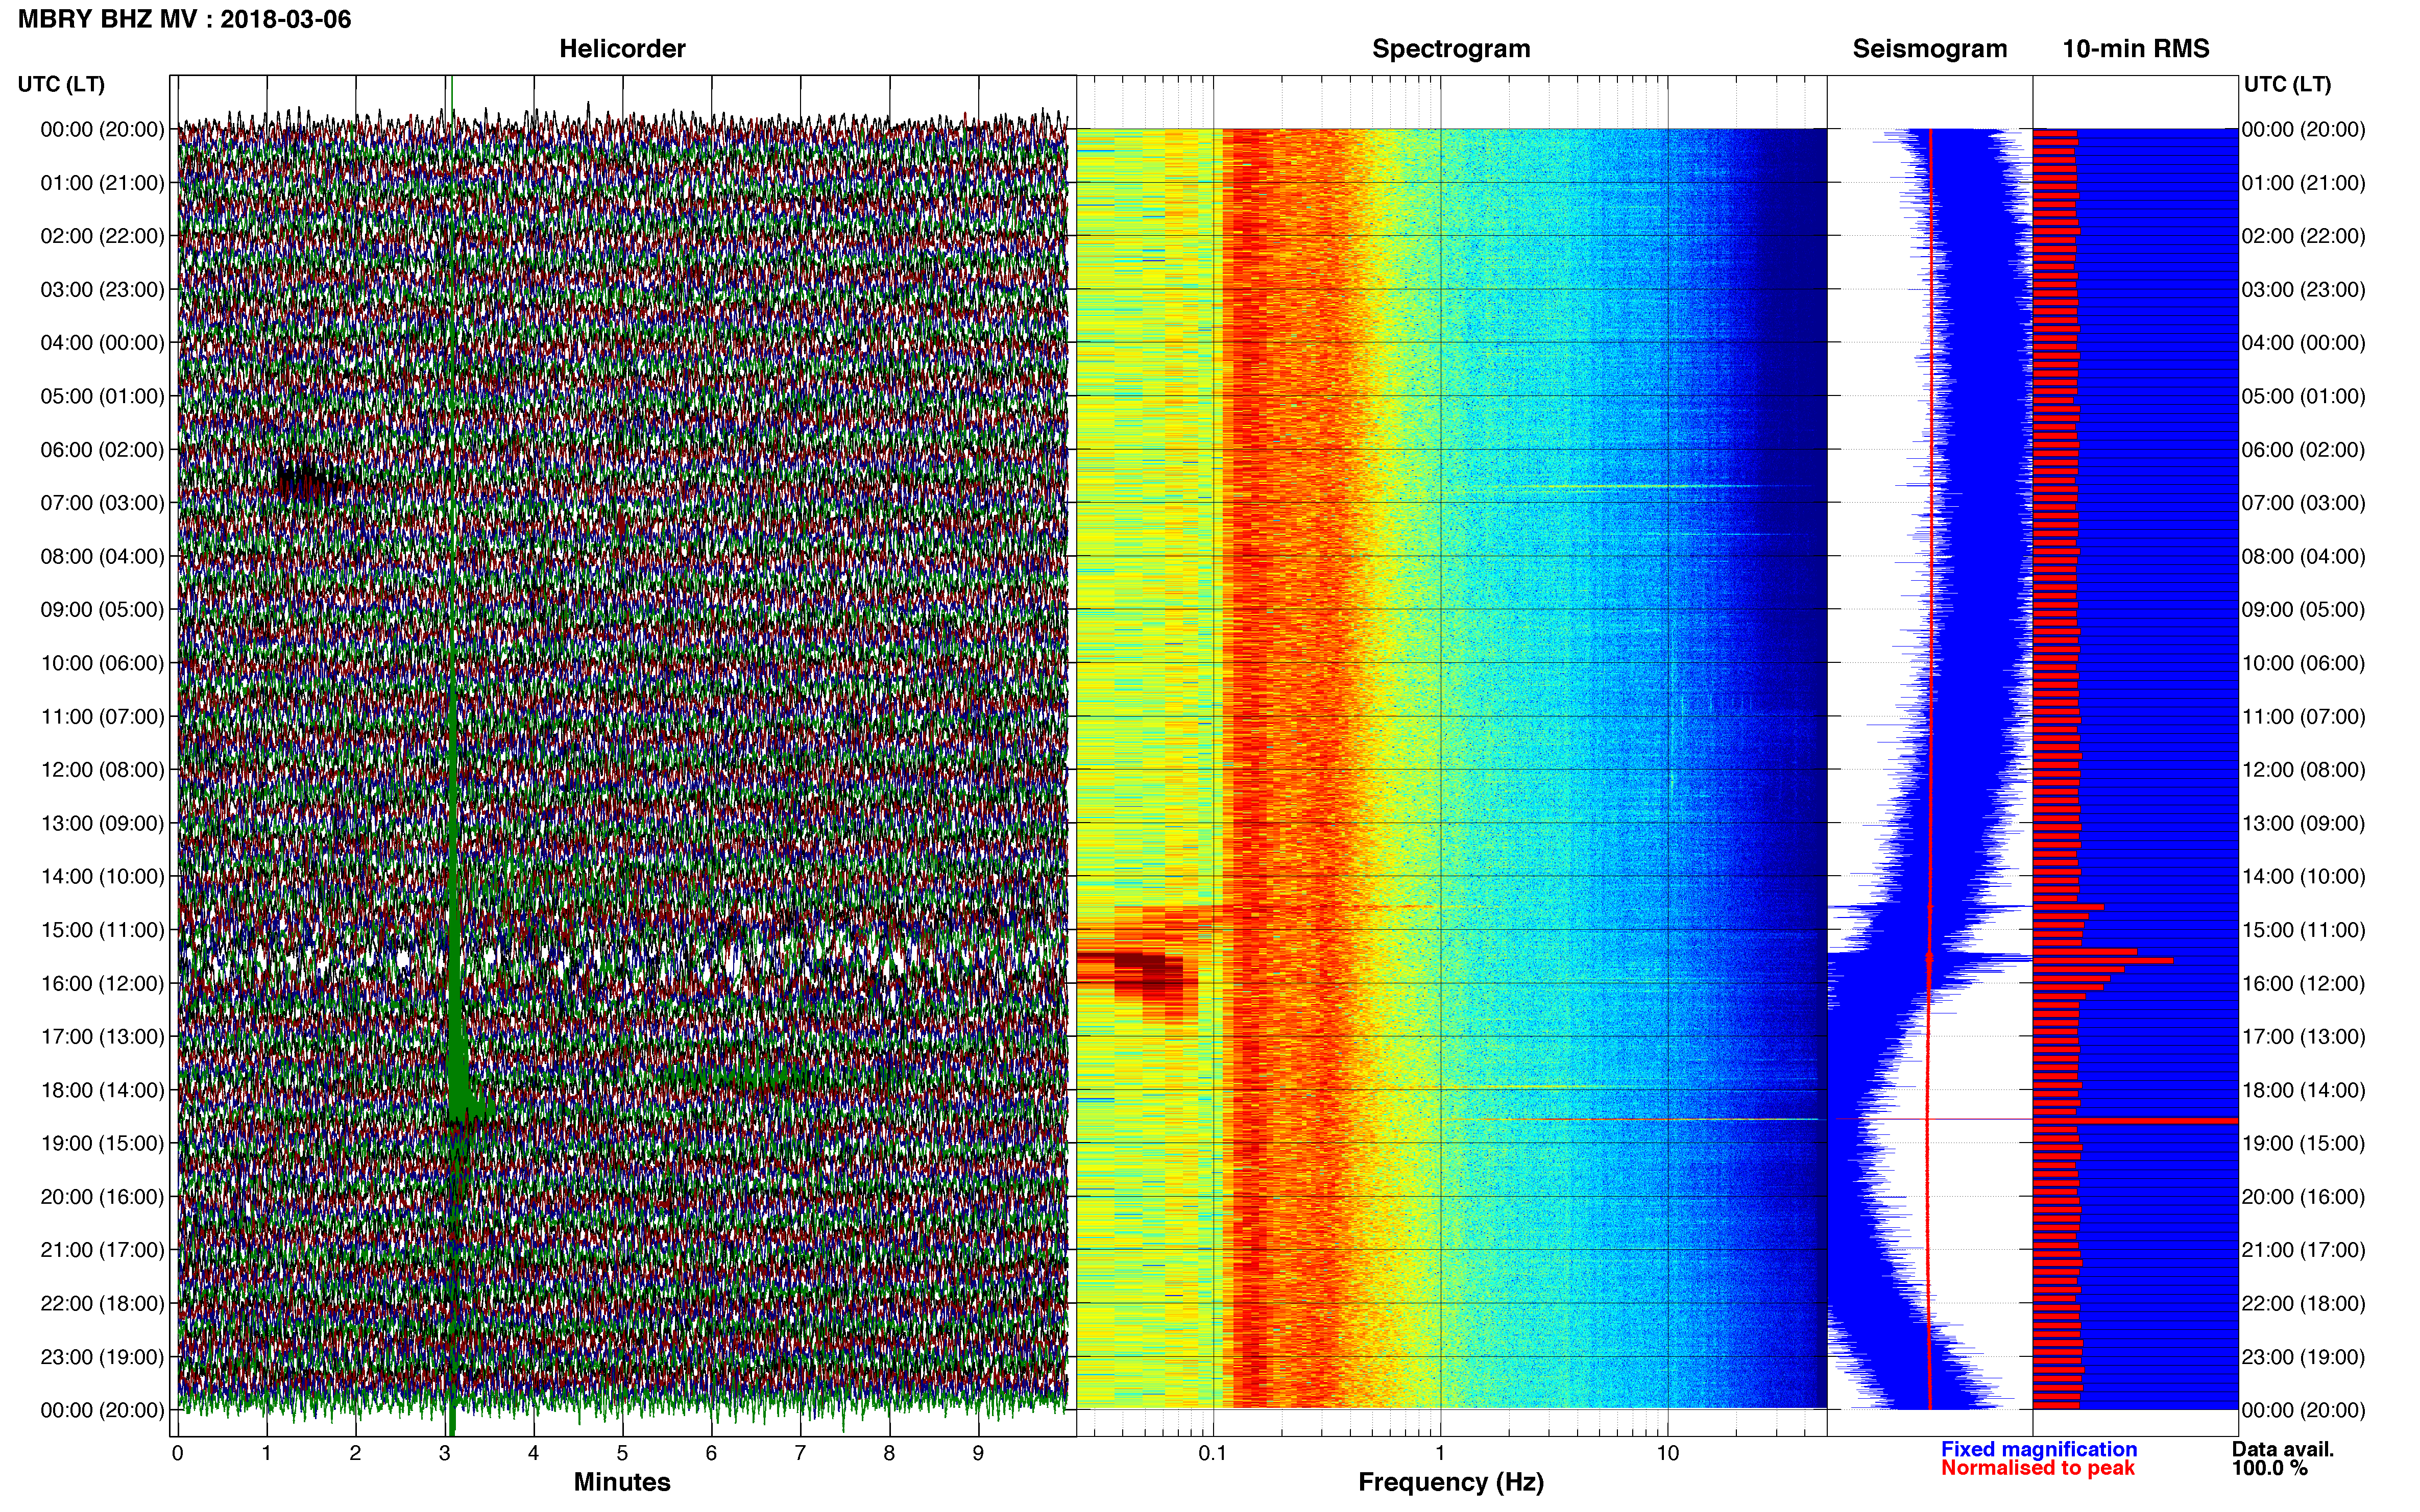Click the minute 3 tick label
This screenshot has height=1512, width=2420.
(x=444, y=1454)
